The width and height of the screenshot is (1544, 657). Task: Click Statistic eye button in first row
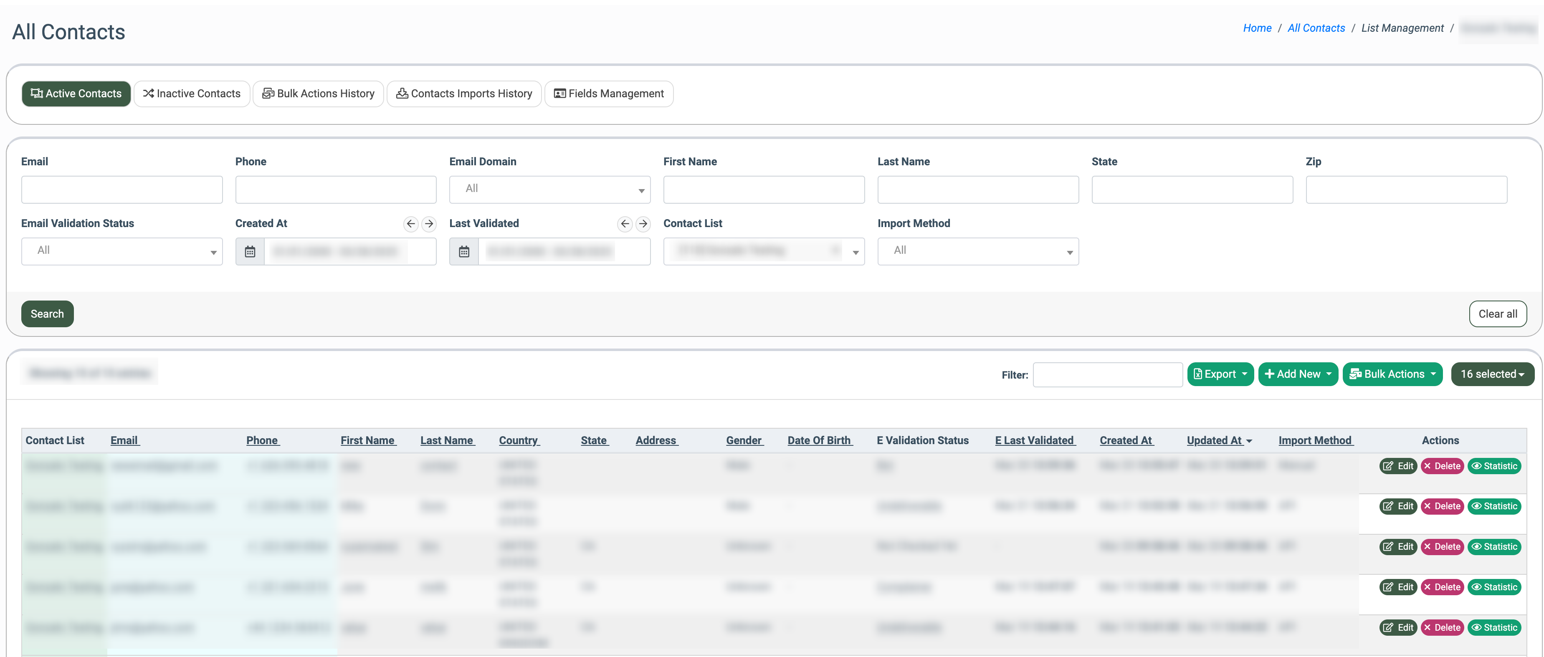pos(1494,466)
